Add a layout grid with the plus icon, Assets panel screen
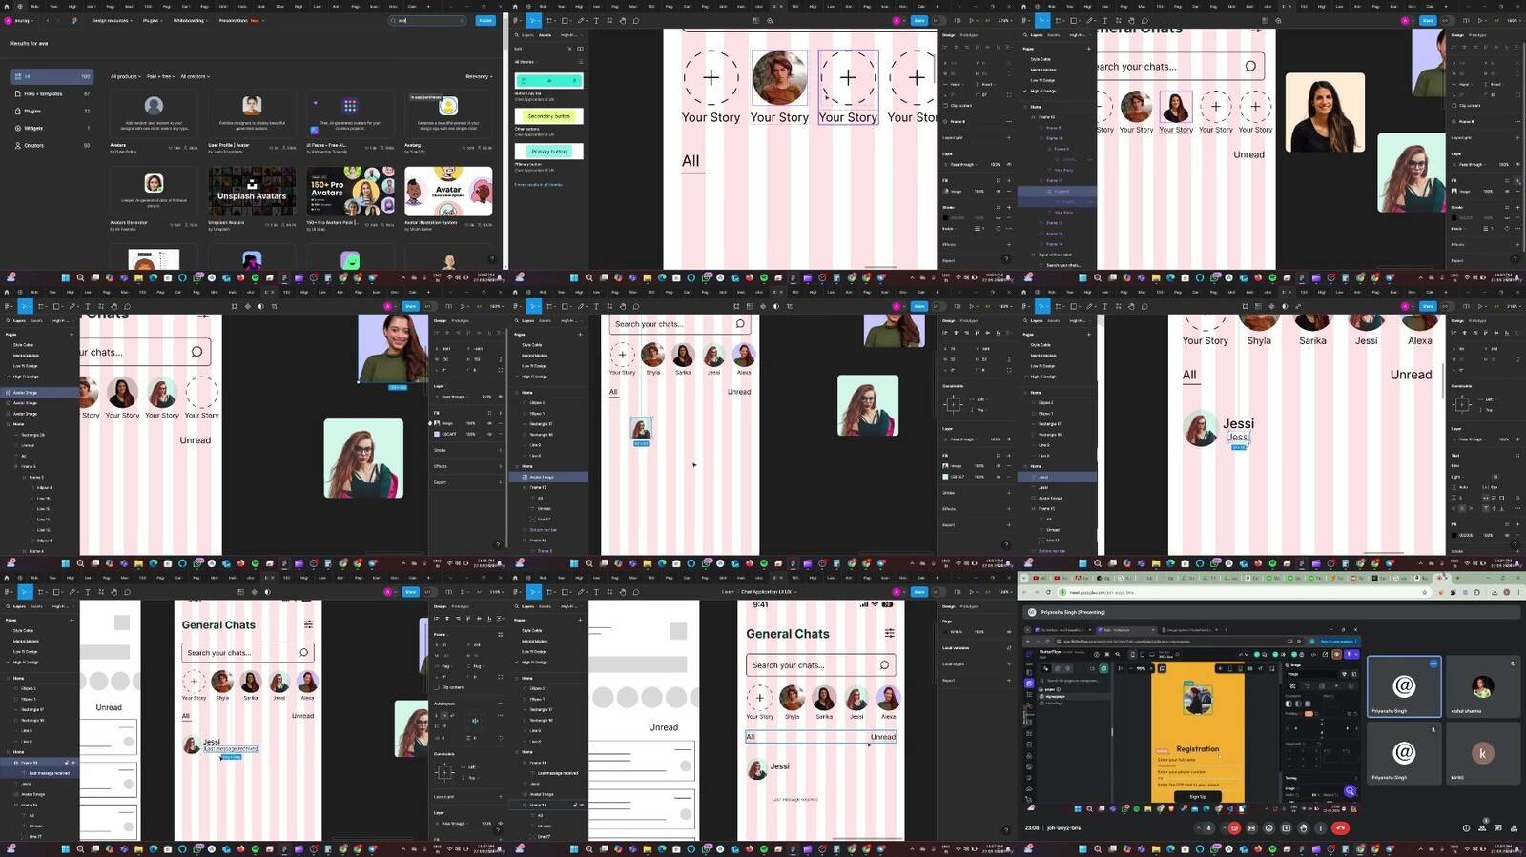The height and width of the screenshot is (857, 1526). pyautogui.click(x=1009, y=137)
